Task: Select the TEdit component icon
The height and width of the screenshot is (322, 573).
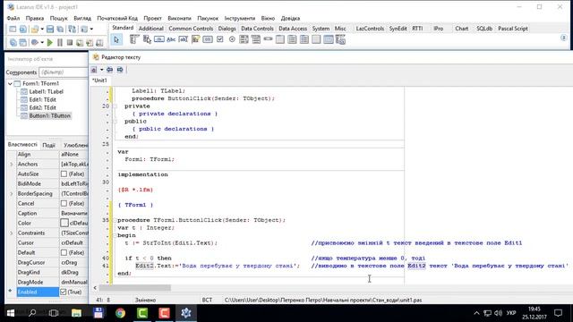Action: point(183,39)
